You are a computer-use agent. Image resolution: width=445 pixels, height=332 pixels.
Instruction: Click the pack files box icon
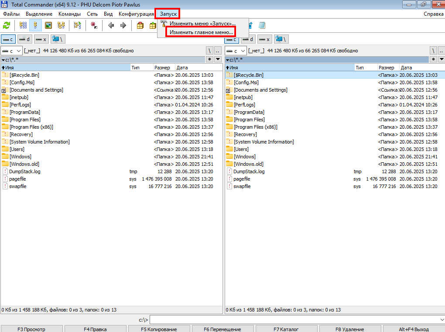[140, 26]
